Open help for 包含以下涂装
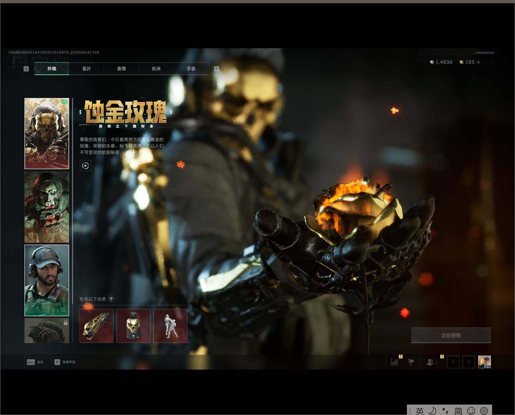The width and height of the screenshot is (515, 415). 111,299
